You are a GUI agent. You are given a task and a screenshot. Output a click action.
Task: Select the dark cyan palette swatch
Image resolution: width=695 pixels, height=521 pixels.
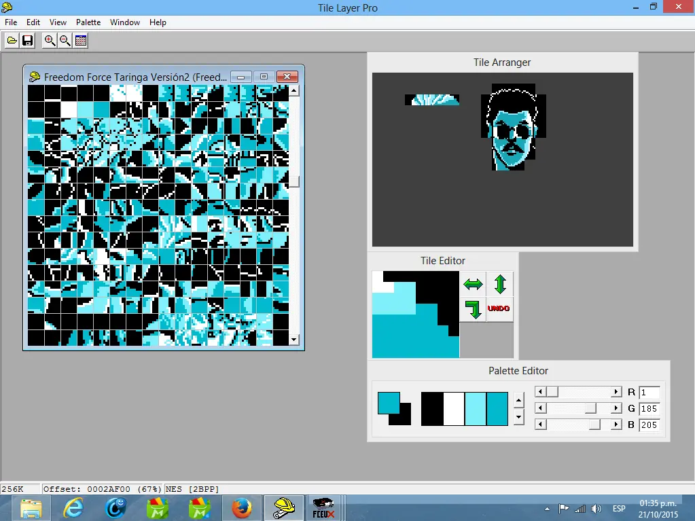[497, 408]
